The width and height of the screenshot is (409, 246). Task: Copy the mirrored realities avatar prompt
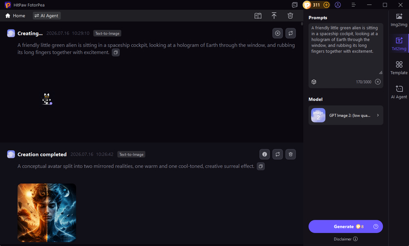[x=261, y=166]
